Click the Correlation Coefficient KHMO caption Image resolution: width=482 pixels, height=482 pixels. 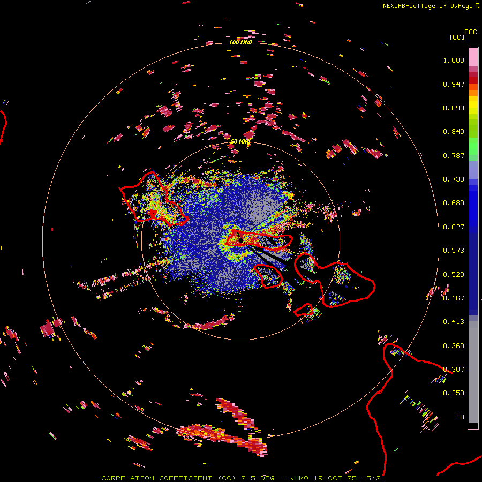click(x=243, y=478)
